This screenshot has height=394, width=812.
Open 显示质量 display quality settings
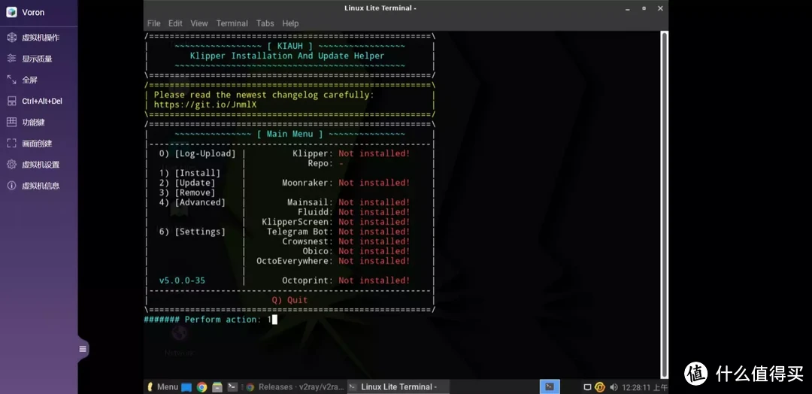click(37, 59)
